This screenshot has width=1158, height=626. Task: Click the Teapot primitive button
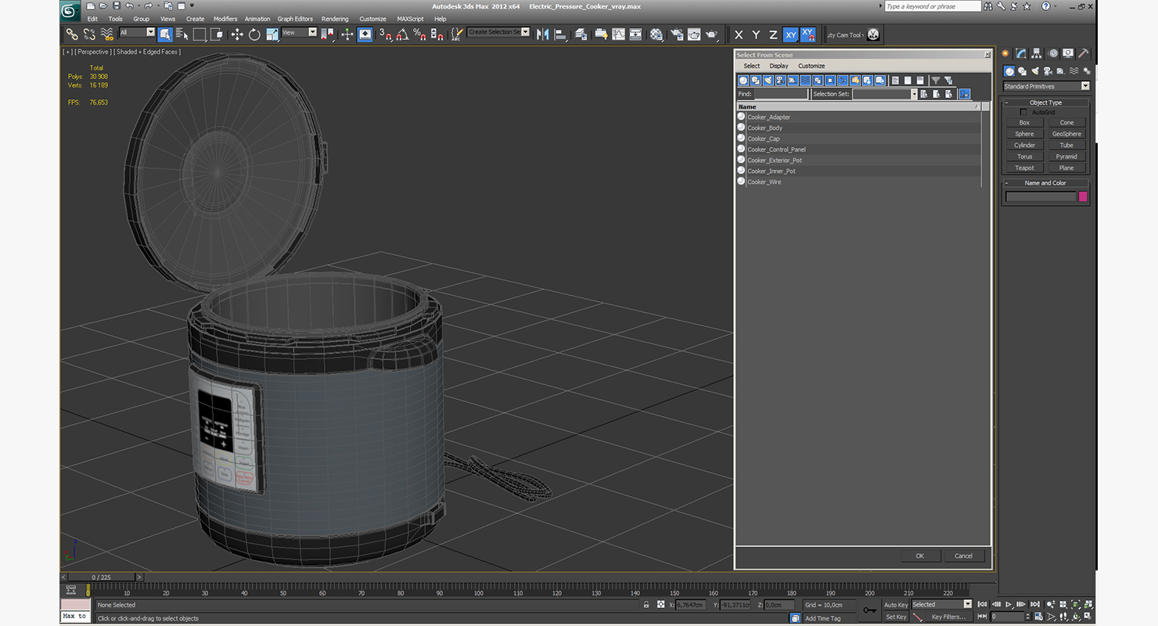pos(1024,168)
